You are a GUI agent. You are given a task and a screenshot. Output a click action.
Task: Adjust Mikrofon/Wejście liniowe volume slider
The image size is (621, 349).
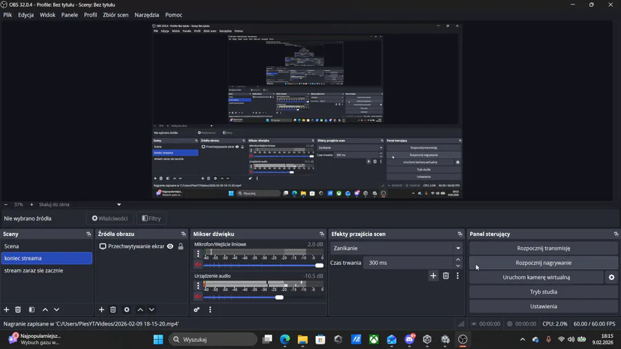pyautogui.click(x=264, y=265)
